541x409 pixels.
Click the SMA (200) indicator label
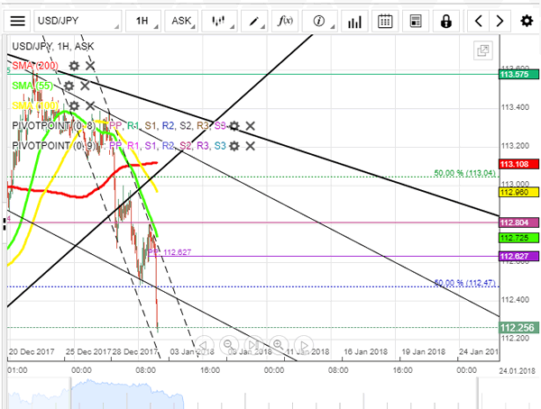[x=35, y=66]
